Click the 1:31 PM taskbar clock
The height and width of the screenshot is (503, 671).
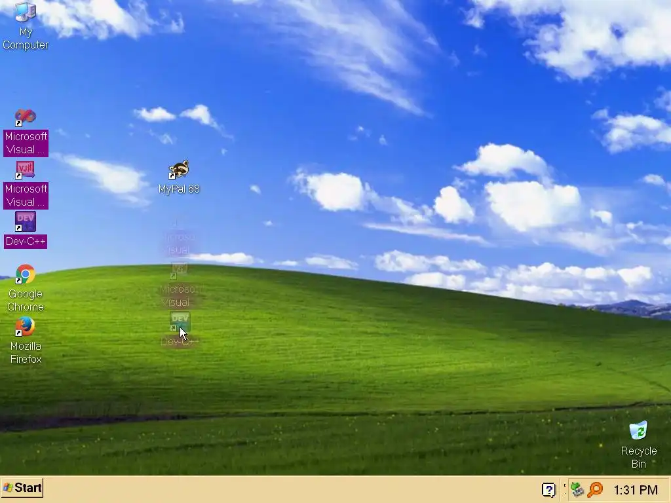636,490
